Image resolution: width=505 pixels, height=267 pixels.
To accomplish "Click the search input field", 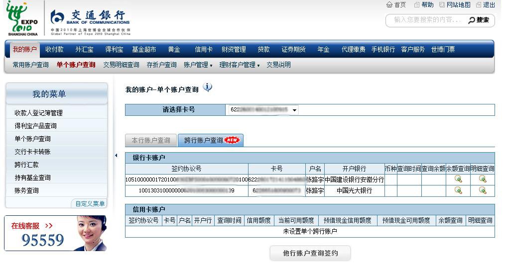I will point(427,20).
